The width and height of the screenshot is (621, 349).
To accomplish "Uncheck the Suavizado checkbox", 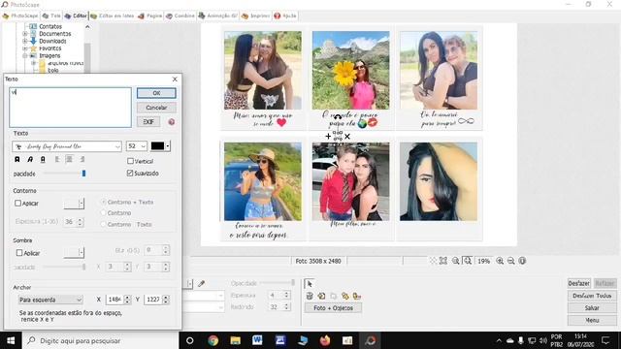I will pyautogui.click(x=130, y=173).
